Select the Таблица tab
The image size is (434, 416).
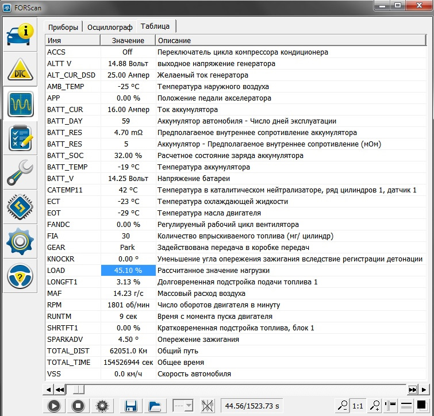pos(155,26)
